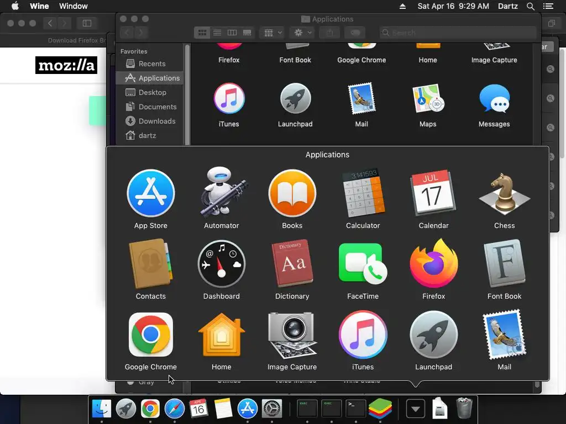Go back in the Firefox window

pyautogui.click(x=50, y=23)
